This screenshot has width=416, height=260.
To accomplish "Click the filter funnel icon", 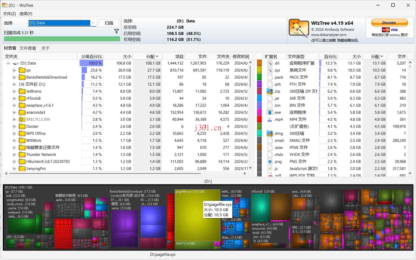I will point(117,31).
